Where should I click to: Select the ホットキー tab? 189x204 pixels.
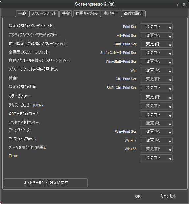click(111, 13)
